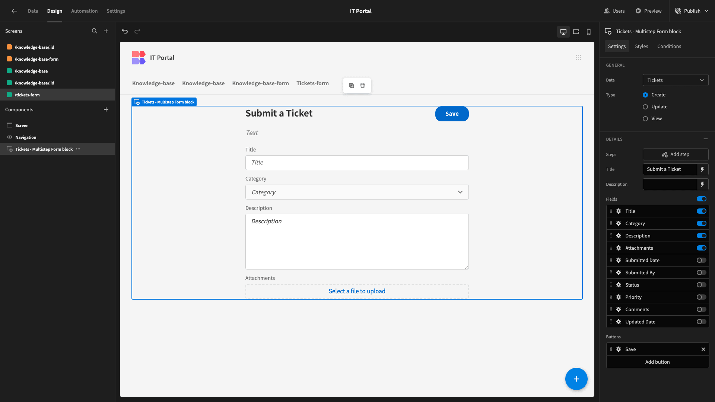Add a new screen with plus icon
The height and width of the screenshot is (402, 715).
[x=106, y=31]
